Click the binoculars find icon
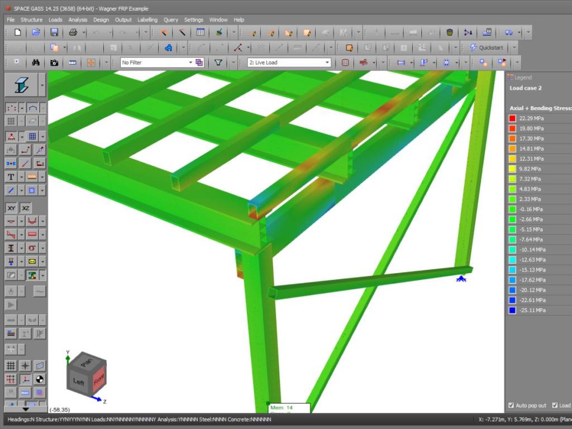This screenshot has width=572, height=429. click(x=36, y=63)
